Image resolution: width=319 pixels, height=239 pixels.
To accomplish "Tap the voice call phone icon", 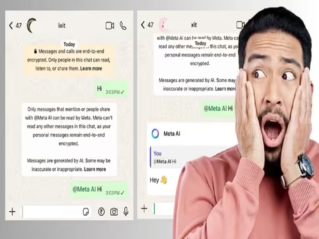I will tap(123, 25).
